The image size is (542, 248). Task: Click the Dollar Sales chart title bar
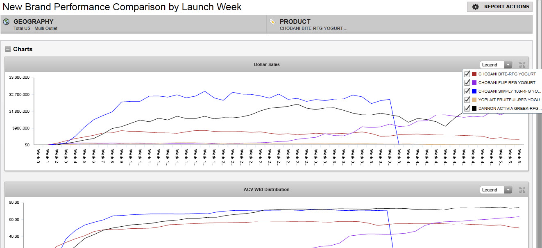(266, 65)
